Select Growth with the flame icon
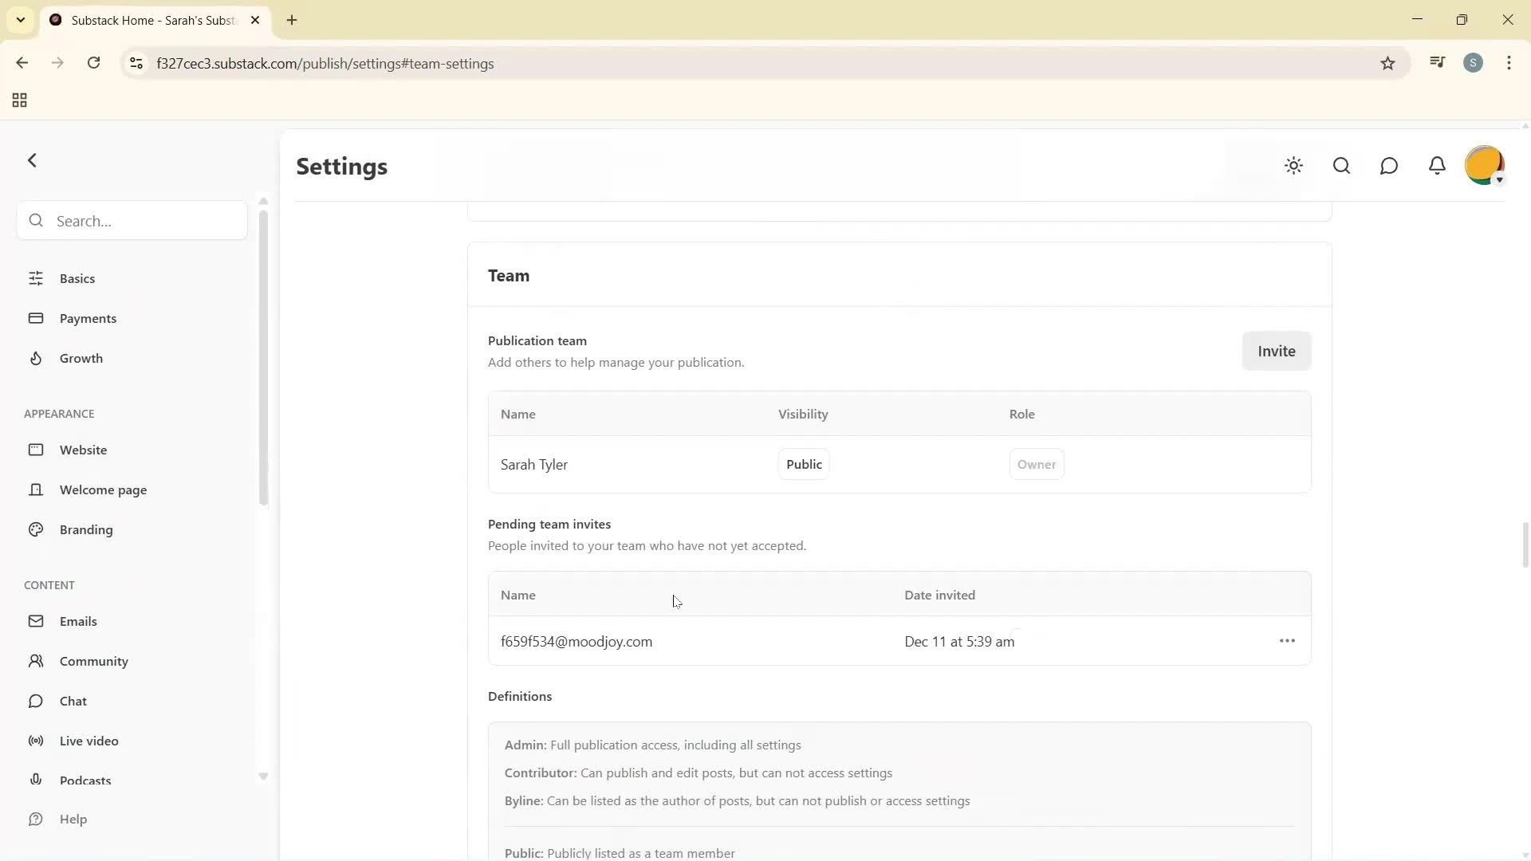The width and height of the screenshot is (1531, 861). click(x=36, y=358)
